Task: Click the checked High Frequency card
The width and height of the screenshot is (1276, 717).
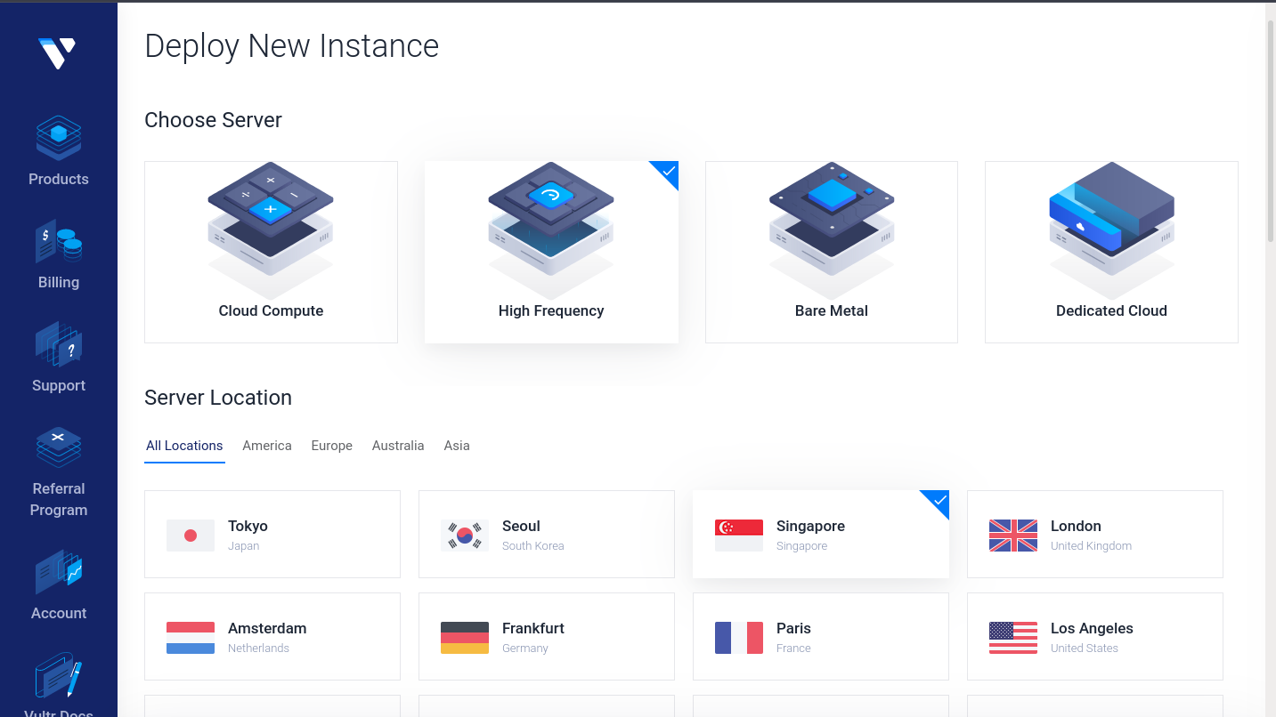Action: 551,252
